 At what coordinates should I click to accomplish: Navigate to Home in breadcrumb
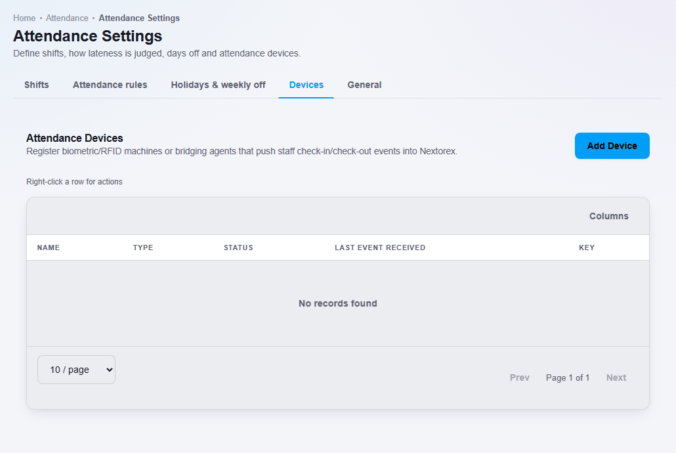point(24,18)
